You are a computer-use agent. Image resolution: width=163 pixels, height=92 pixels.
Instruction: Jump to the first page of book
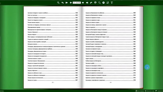click(x=66, y=3)
